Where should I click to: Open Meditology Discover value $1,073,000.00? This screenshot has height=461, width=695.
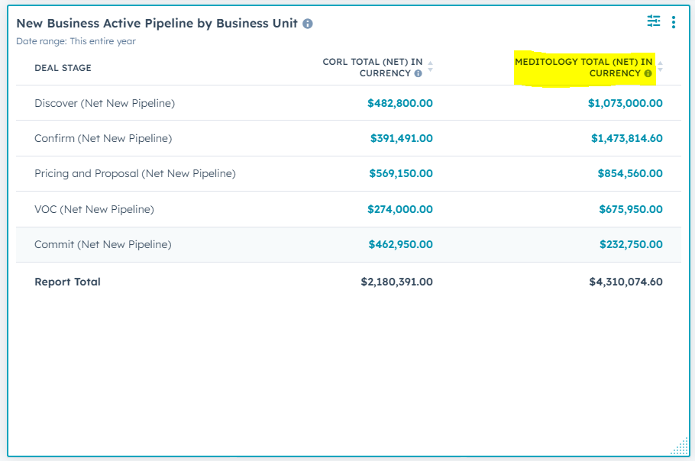[625, 103]
